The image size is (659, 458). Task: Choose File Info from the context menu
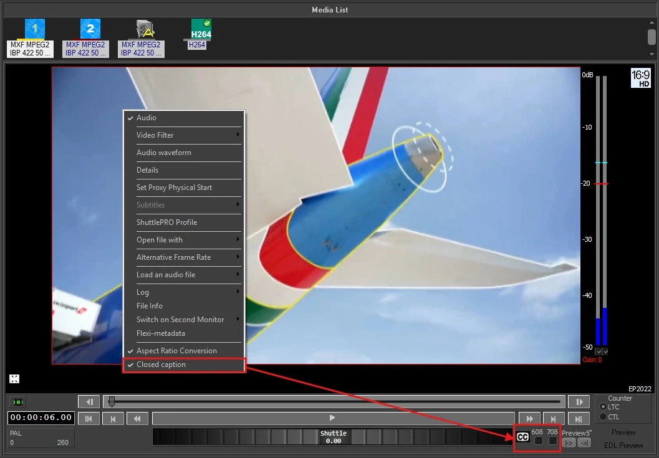click(x=150, y=306)
